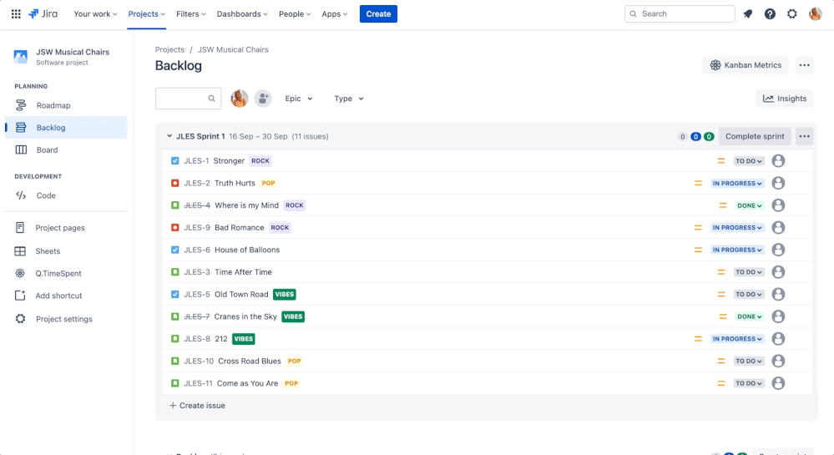Select the Backlog item in the sidebar
Viewport: 834px width, 455px height.
66,128
